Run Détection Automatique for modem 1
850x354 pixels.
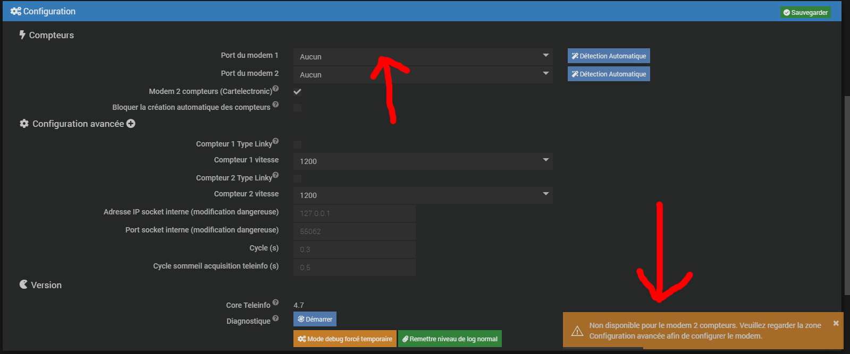[x=609, y=56]
